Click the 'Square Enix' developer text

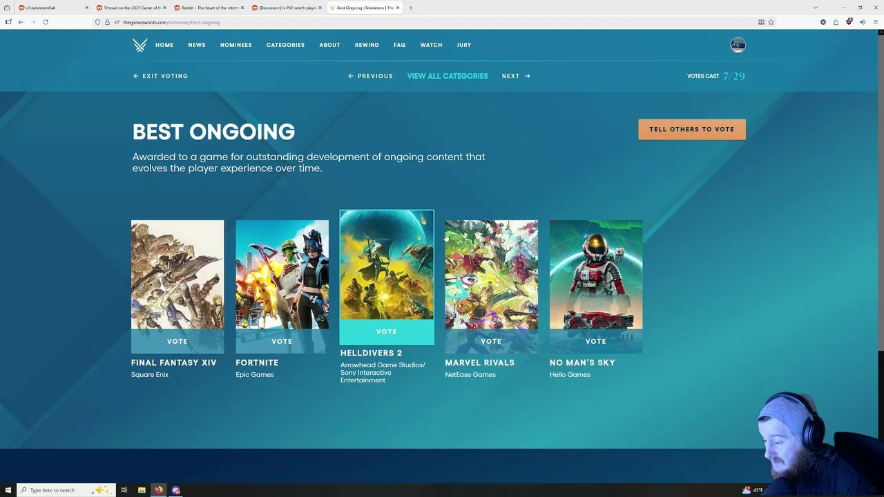point(150,375)
